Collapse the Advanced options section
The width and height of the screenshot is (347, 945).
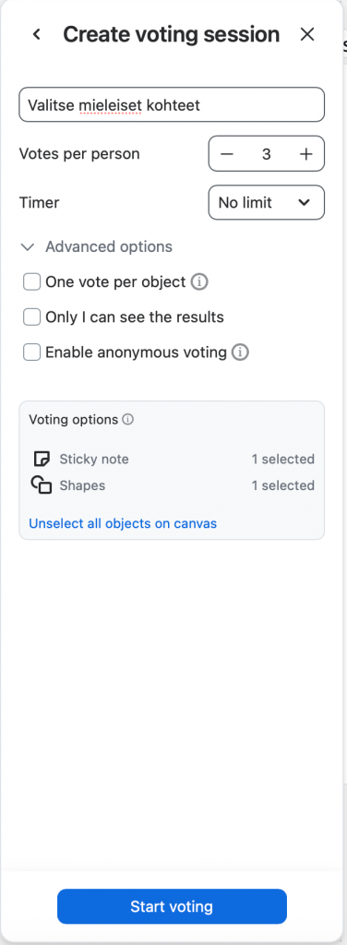coord(97,246)
